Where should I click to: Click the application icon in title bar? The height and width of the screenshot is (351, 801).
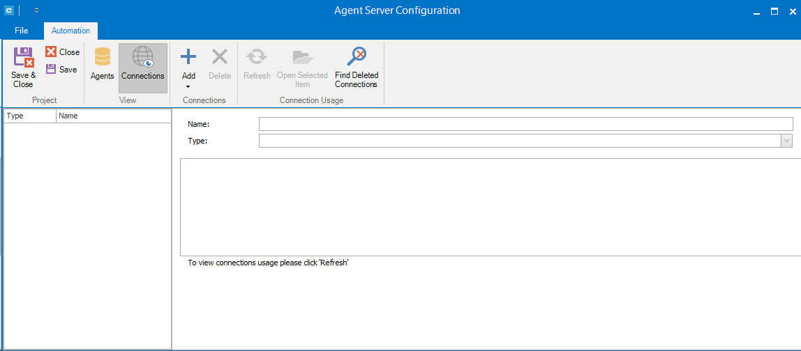point(9,10)
